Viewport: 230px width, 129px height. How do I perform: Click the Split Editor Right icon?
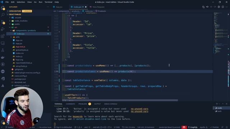223,7
